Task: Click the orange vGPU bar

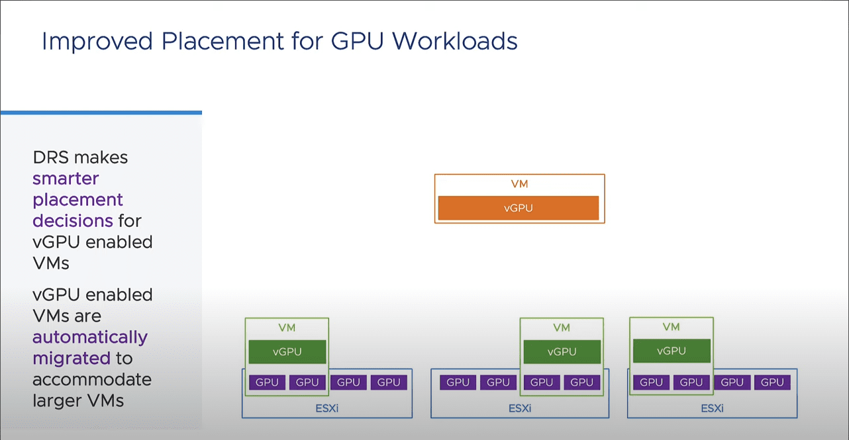Action: point(519,208)
